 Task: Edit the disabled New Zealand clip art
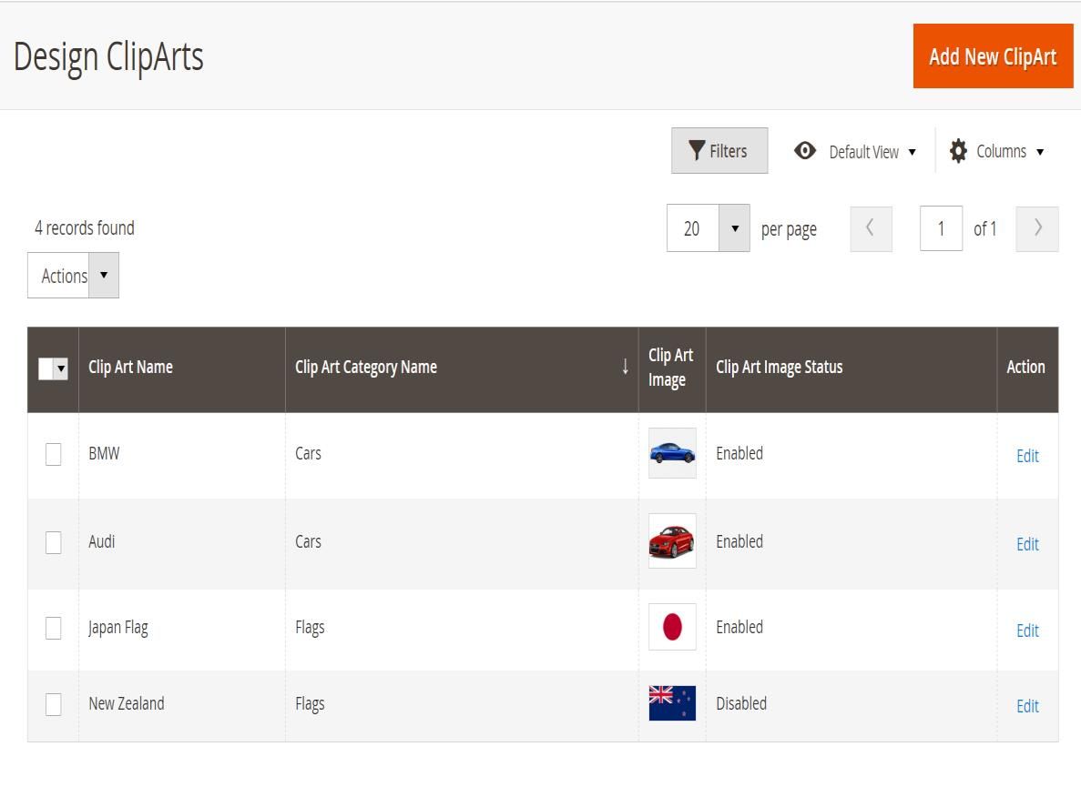click(1027, 706)
